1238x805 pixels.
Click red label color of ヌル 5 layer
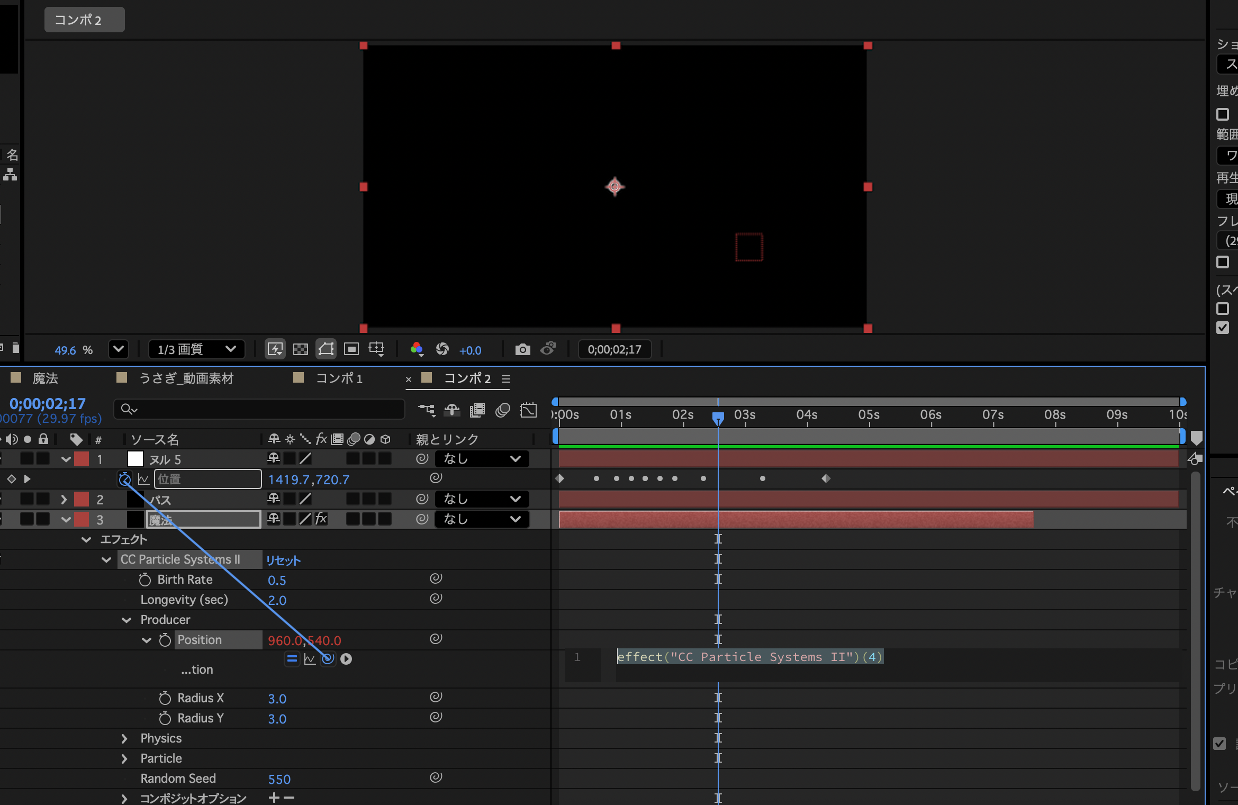pos(82,459)
